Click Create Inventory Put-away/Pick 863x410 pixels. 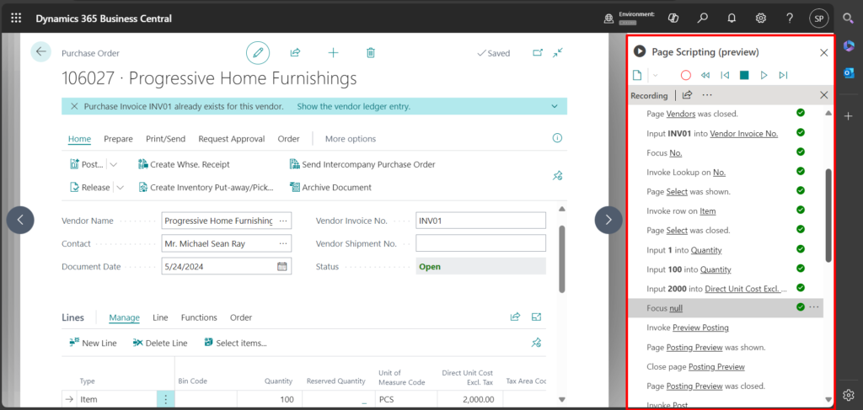click(206, 188)
